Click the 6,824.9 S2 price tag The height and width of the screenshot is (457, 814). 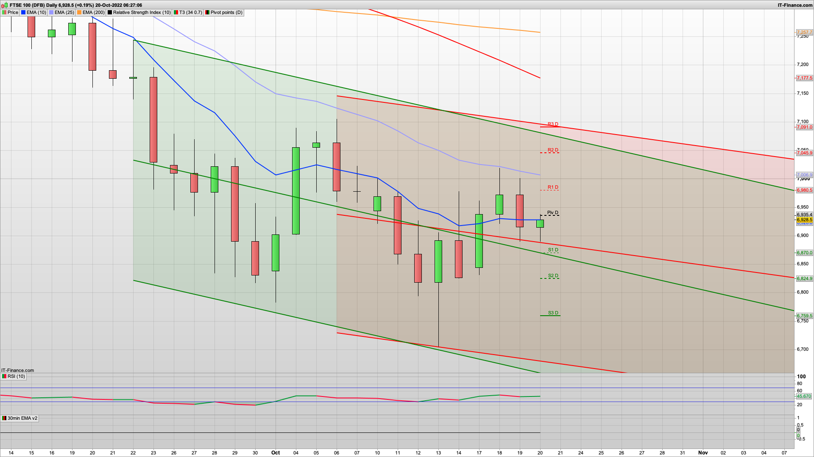pos(804,279)
